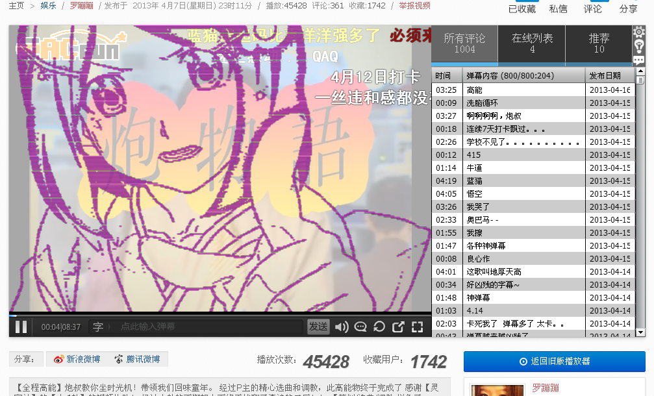Select danmaku row 学校不见了
Screen dimensions: 654x396
point(533,142)
